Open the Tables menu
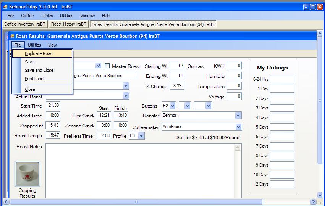Viewport: 325px width, 206px height. tap(47, 16)
